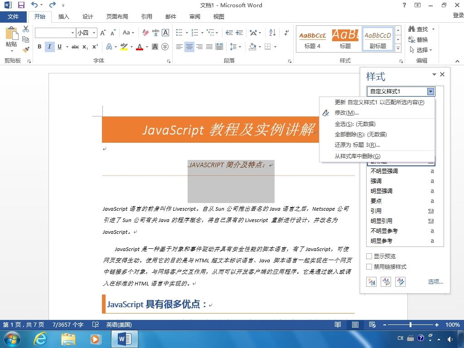Switch to the 插入 tab
Viewport: 464px width, 348px height.
[x=63, y=17]
